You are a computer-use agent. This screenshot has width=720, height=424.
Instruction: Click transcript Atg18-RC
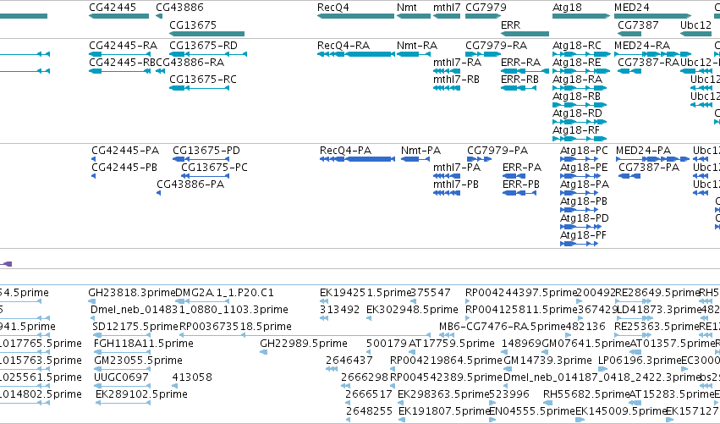click(x=581, y=54)
